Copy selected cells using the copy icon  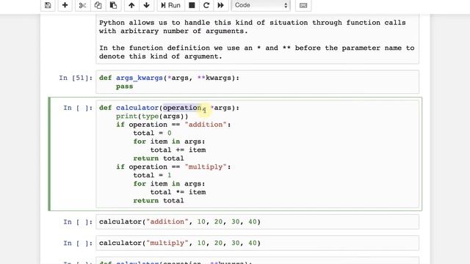click(x=98, y=5)
